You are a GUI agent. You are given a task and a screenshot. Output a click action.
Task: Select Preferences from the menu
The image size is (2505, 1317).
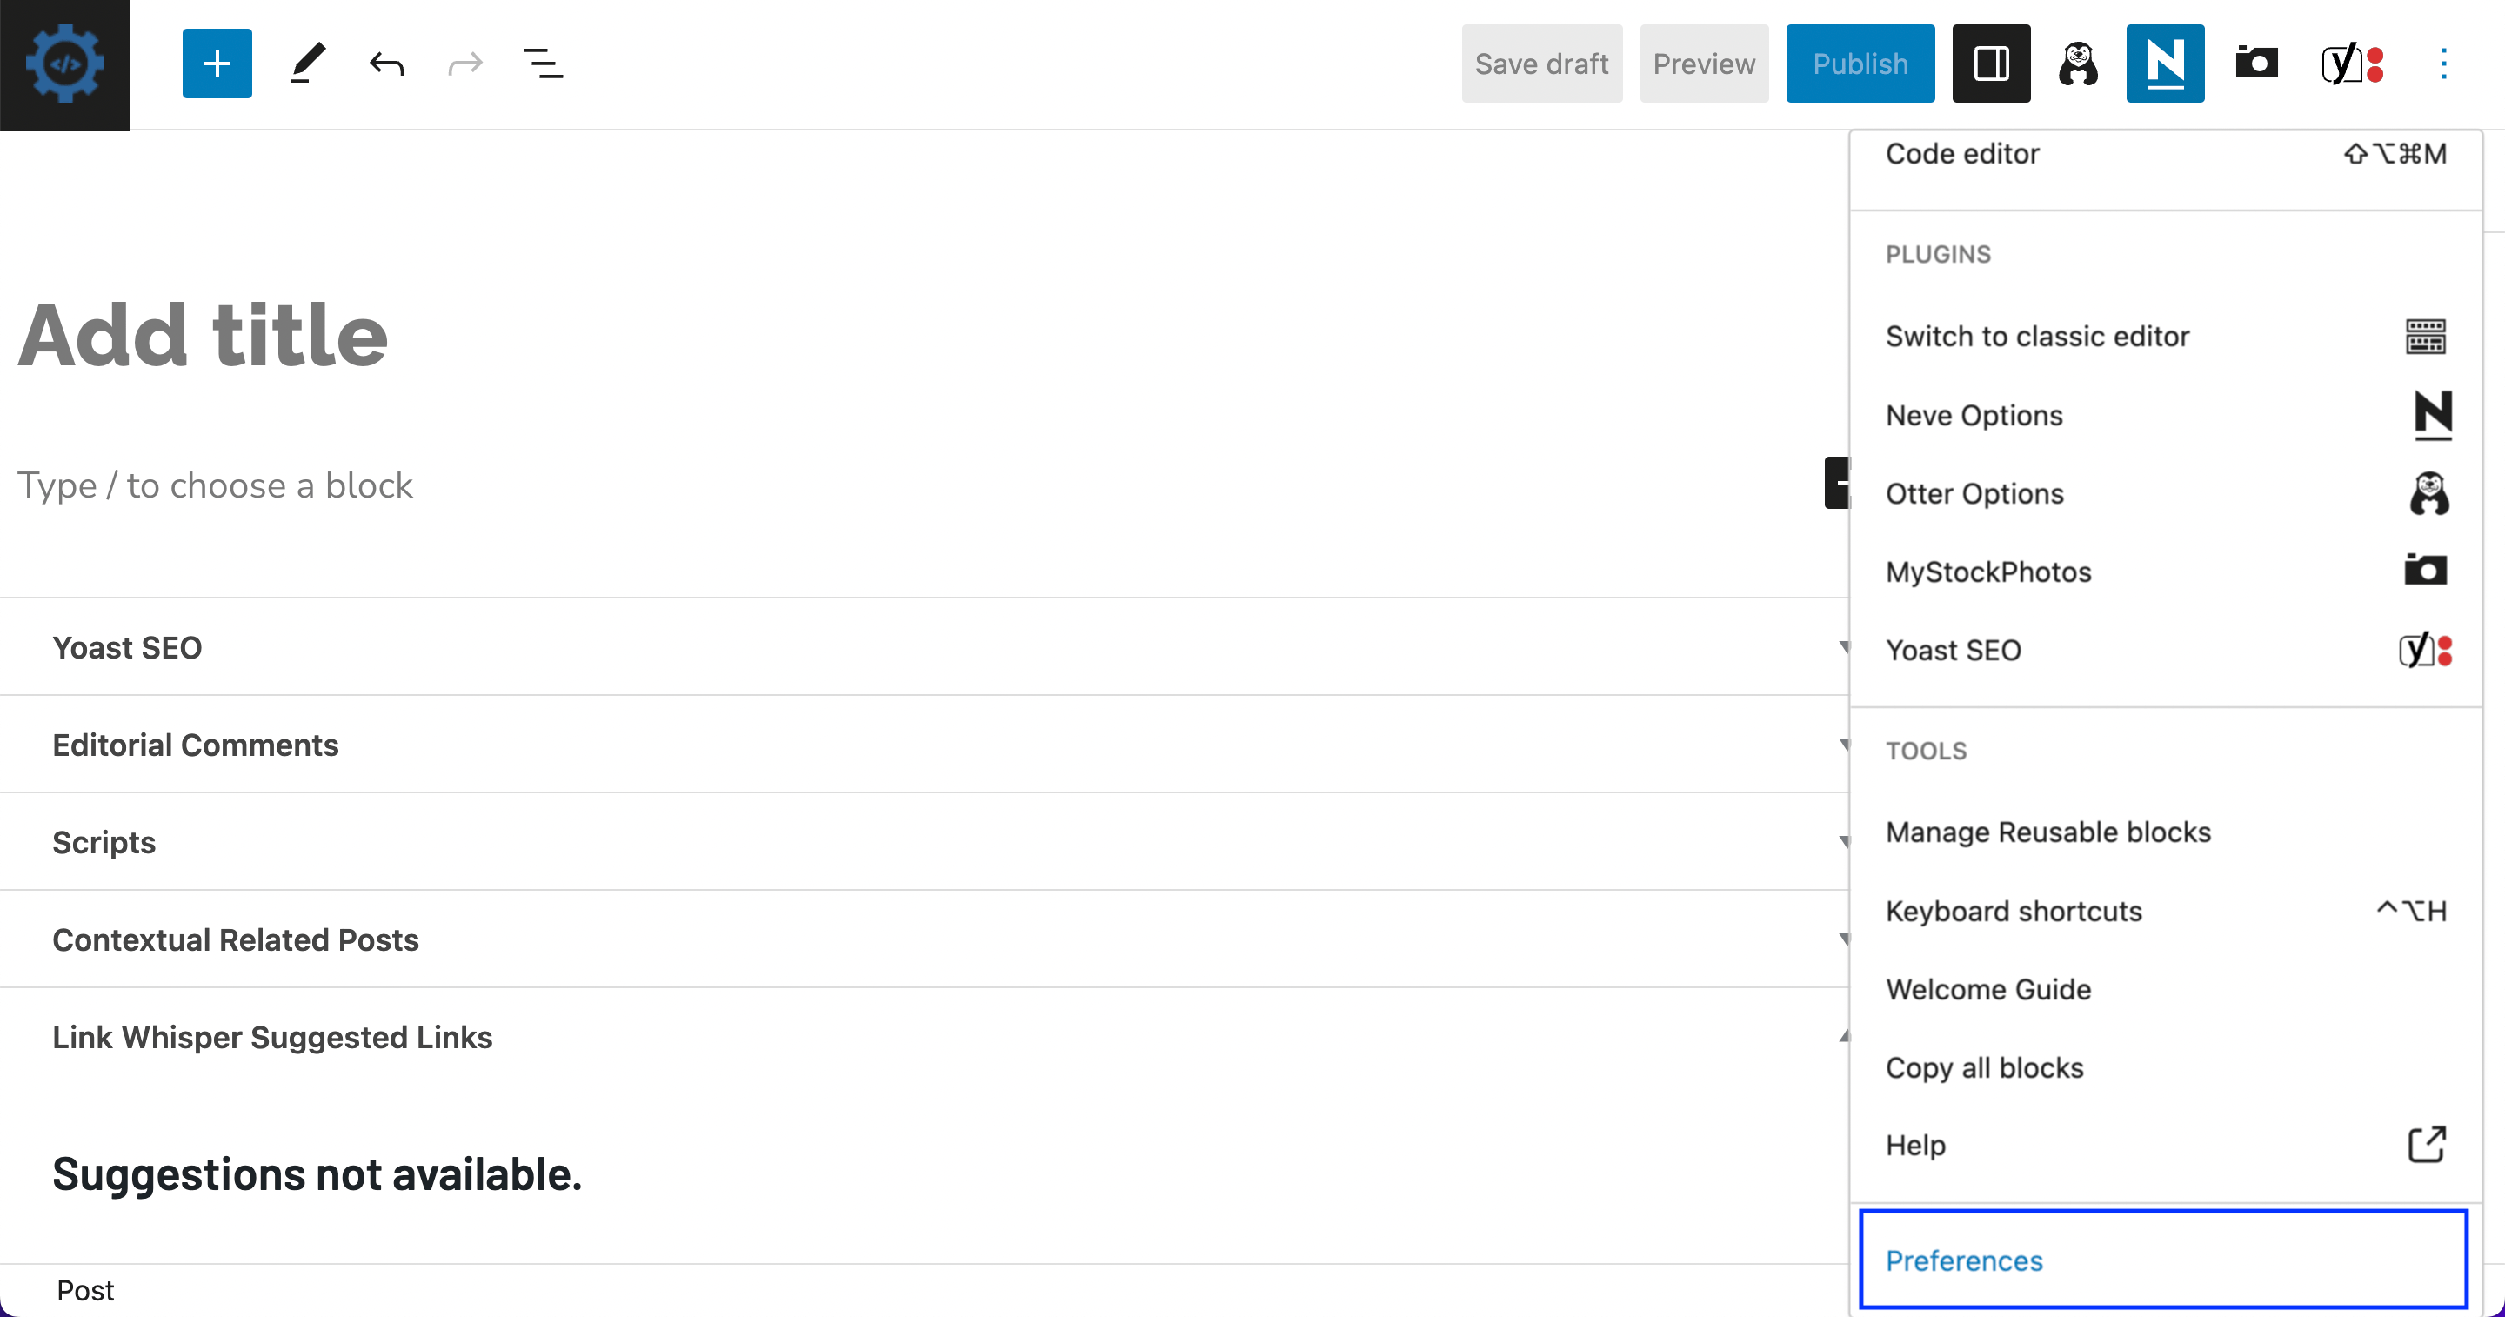coord(1964,1260)
